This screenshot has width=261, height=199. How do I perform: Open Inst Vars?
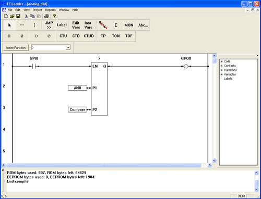click(88, 25)
